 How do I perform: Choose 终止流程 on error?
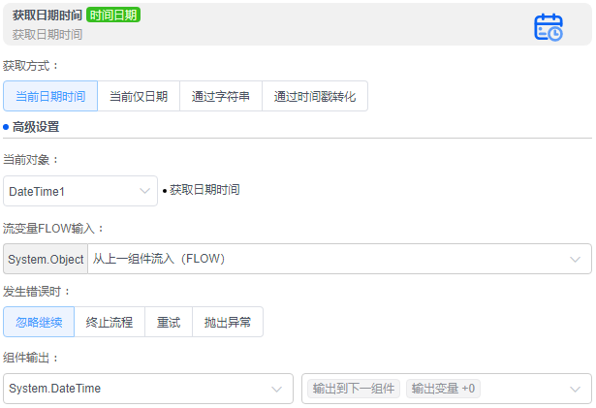(110, 323)
